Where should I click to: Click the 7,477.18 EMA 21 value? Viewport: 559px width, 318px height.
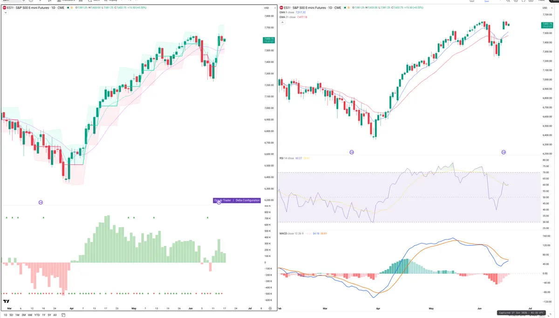pos(303,17)
